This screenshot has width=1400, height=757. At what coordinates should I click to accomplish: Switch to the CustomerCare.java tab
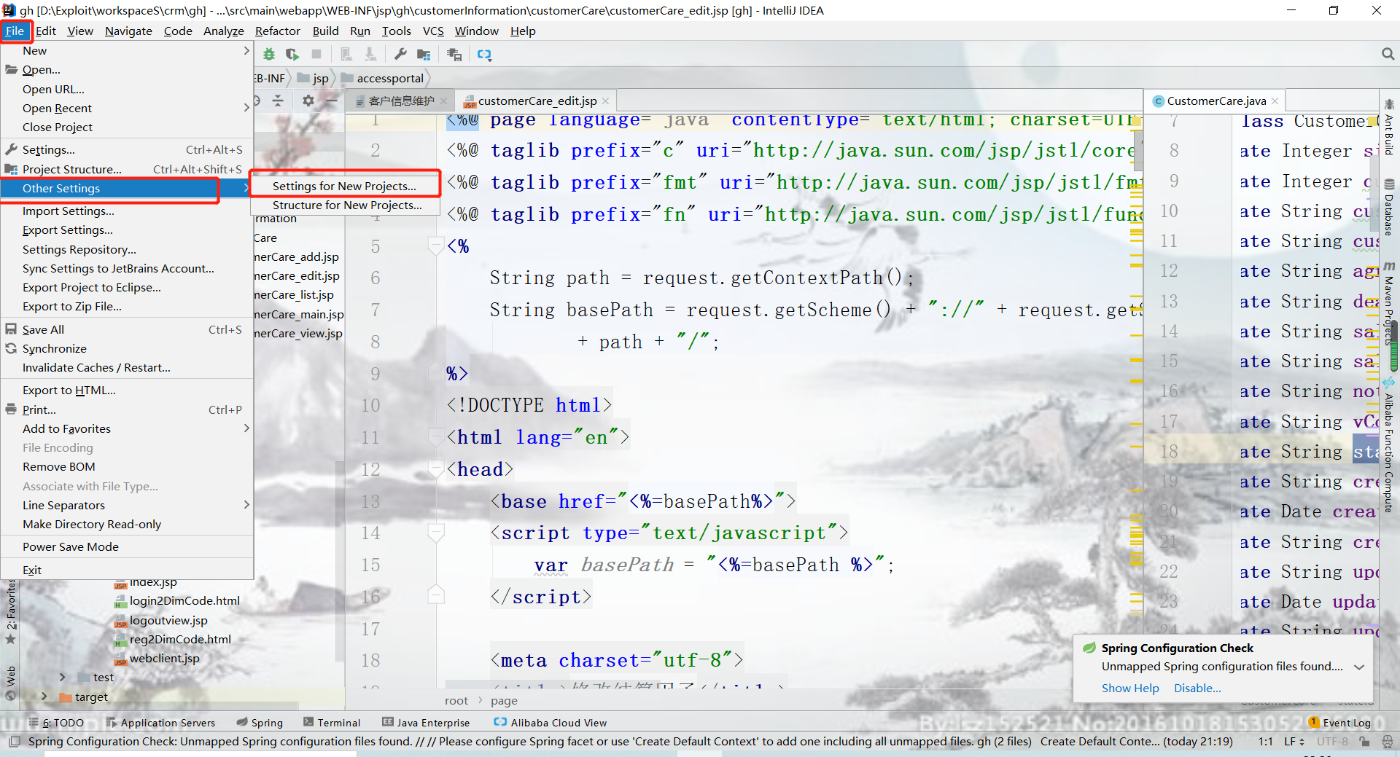click(1216, 101)
